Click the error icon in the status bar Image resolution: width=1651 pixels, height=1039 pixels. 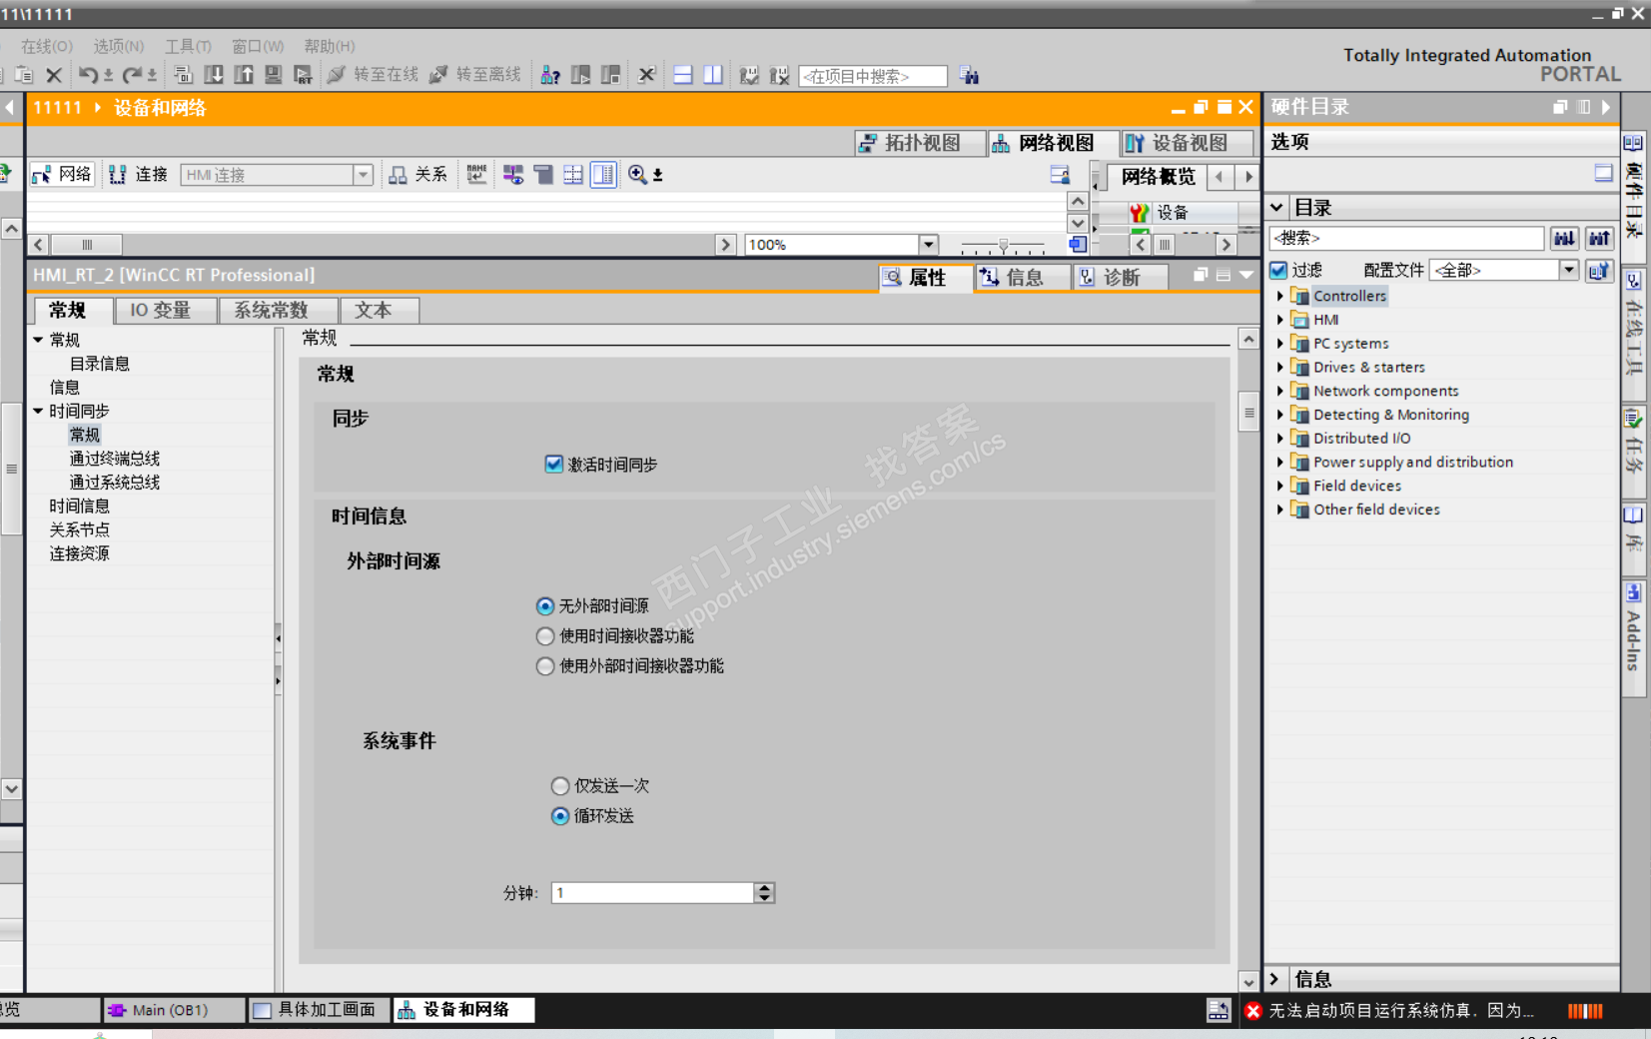point(1253,1011)
